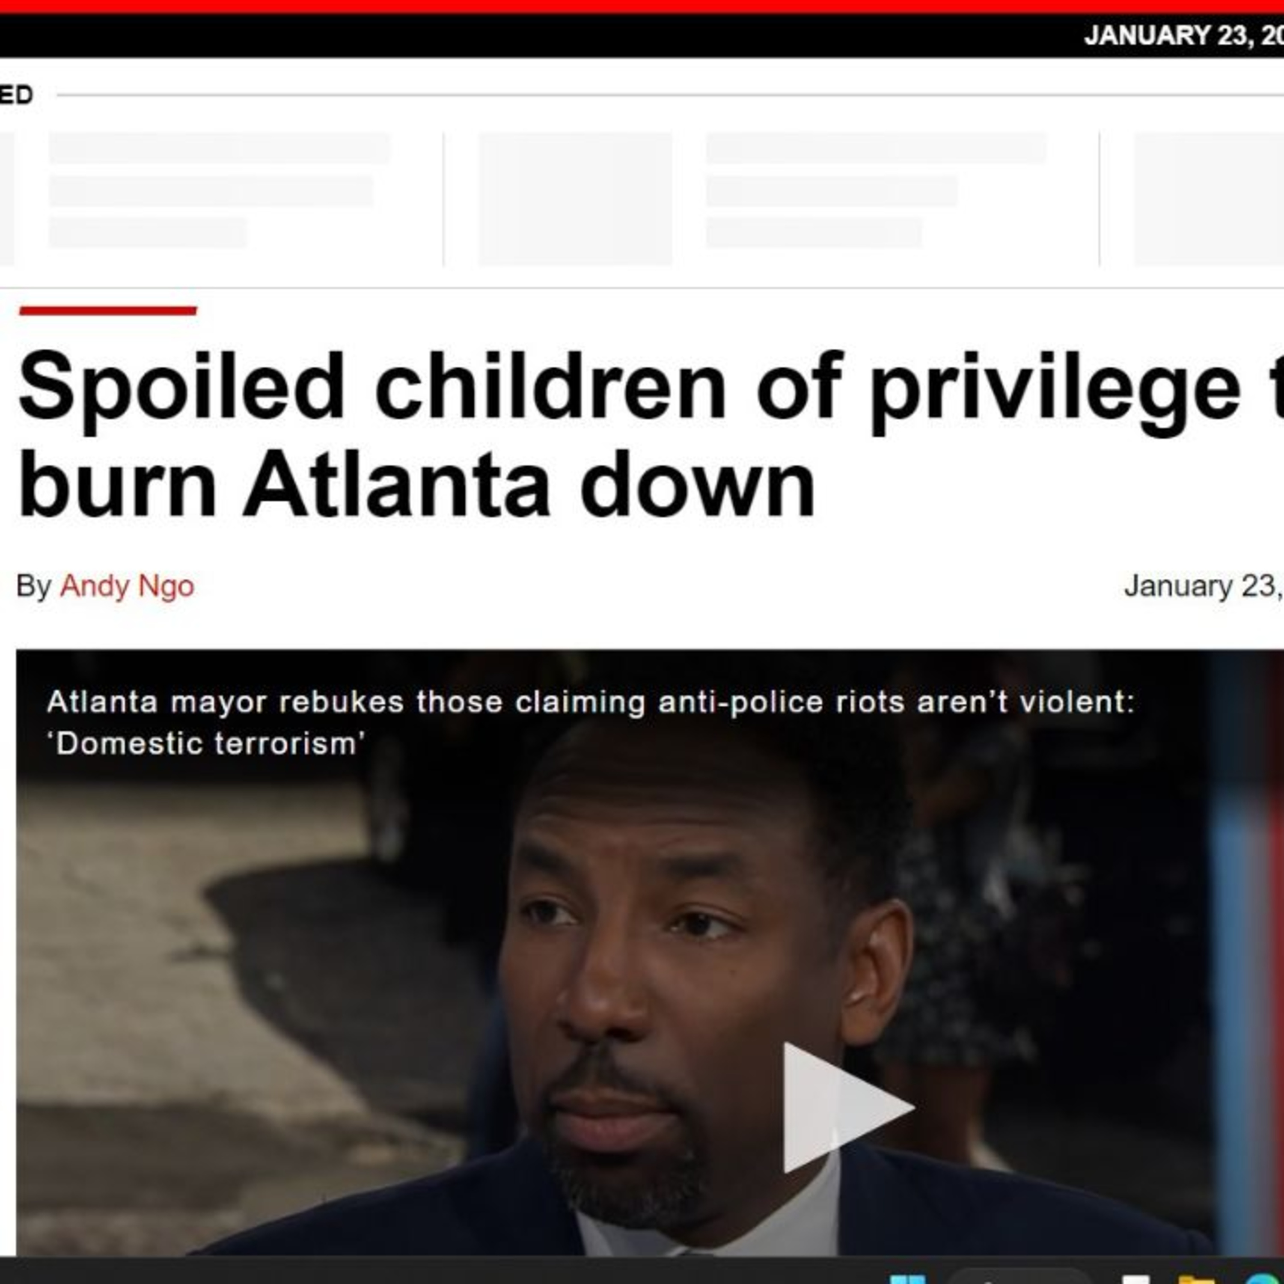Click the article publish date beside byline

1204,586
